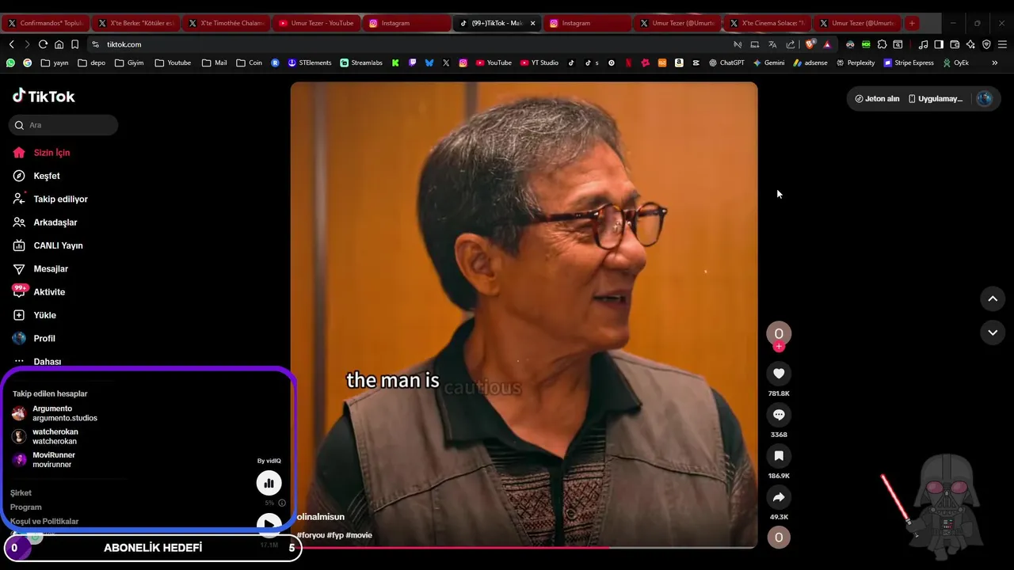
Task: Click the vidIQ play button
Action: point(269,525)
